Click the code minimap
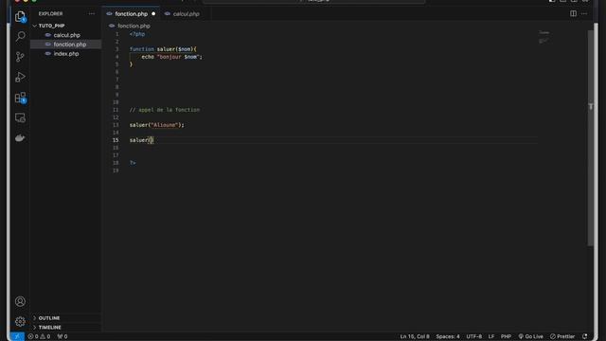Screen dimensions: 606x341 544,37
